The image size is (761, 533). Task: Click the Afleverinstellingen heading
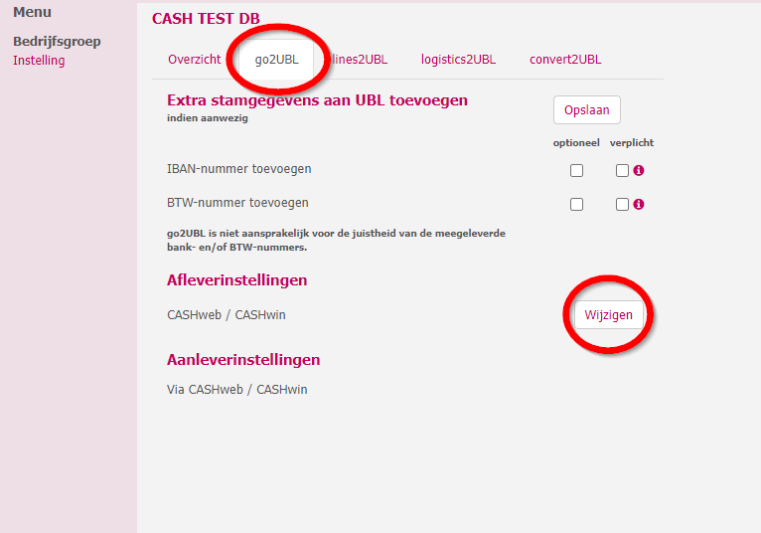(236, 280)
